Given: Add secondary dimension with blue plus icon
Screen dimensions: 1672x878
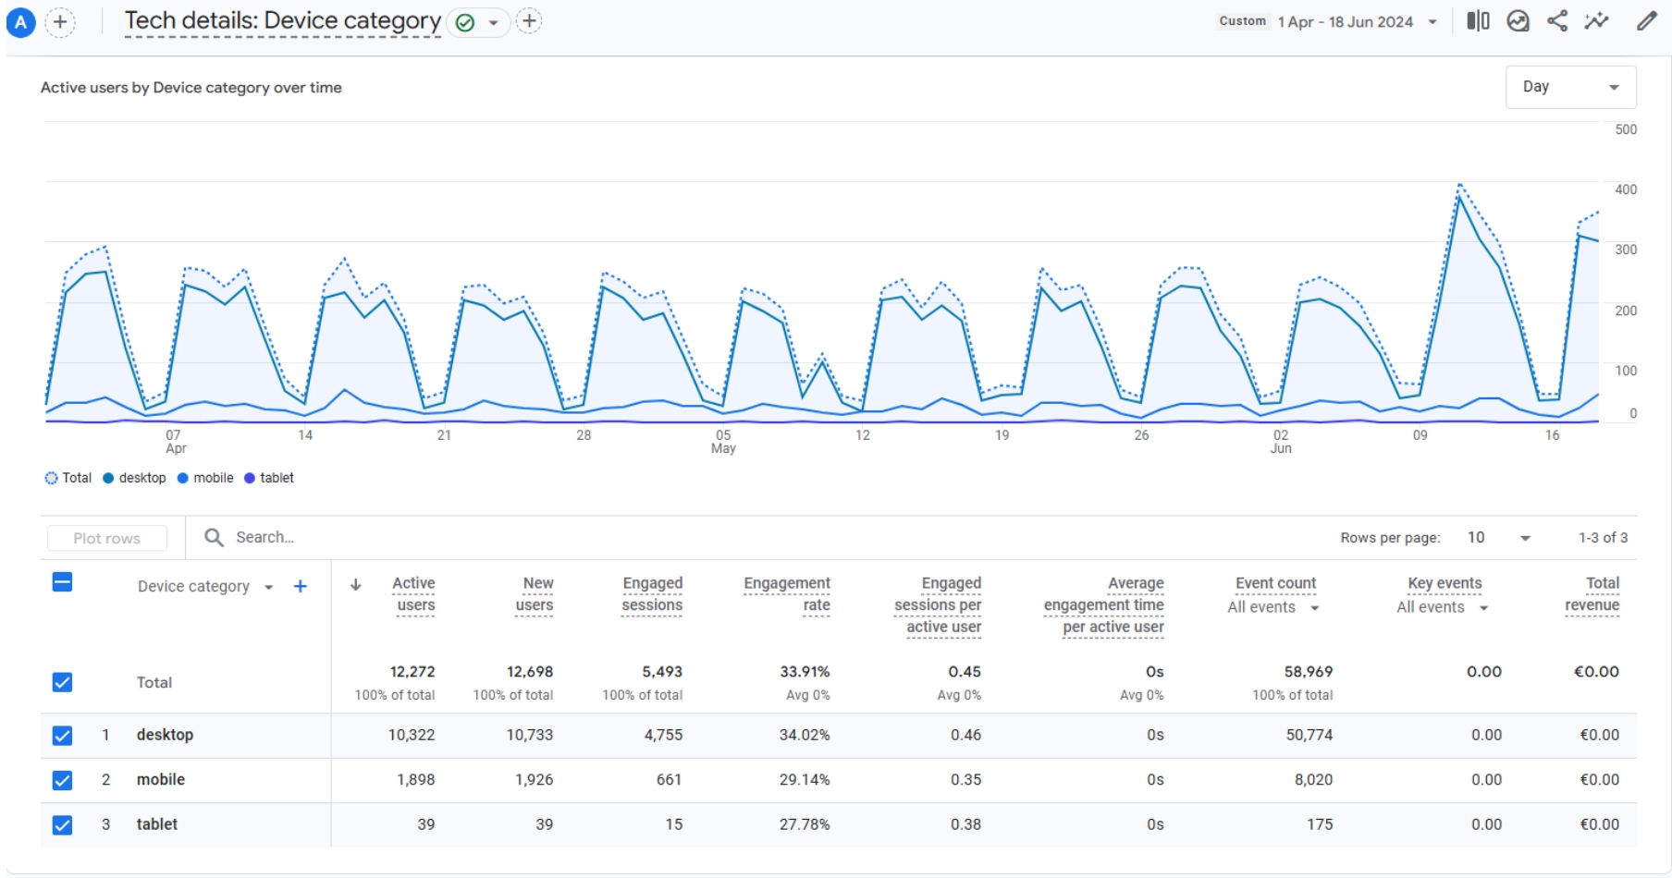Looking at the screenshot, I should tap(301, 586).
